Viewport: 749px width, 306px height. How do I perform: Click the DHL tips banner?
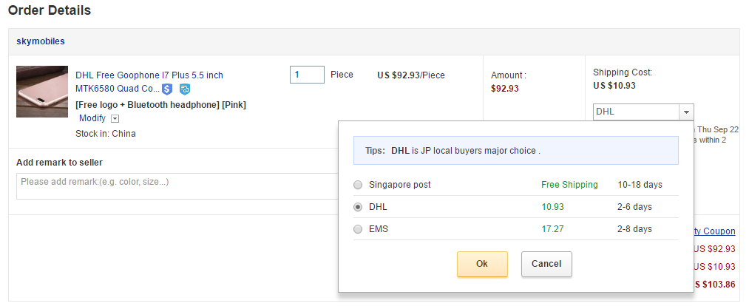515,151
